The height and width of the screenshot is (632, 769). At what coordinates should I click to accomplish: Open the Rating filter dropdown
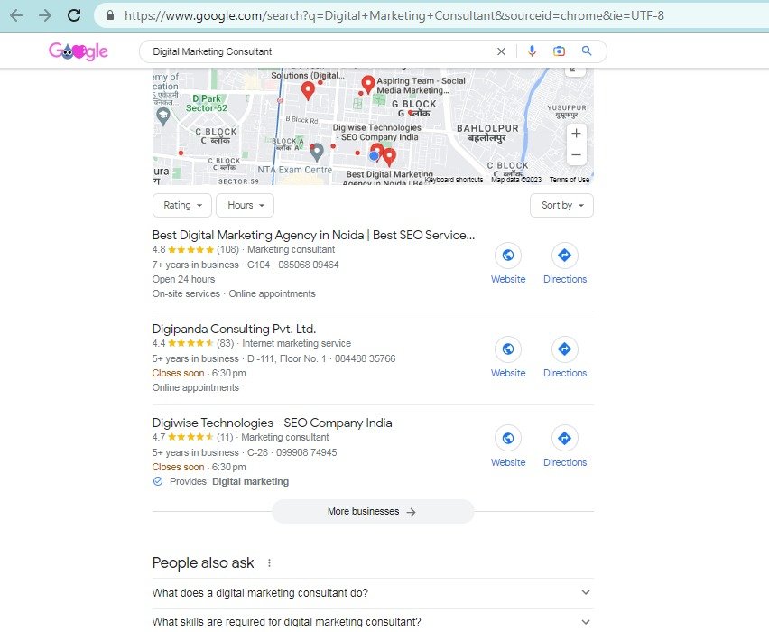[x=182, y=205]
